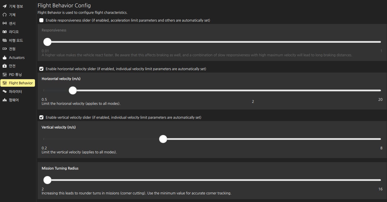Click the Horizontal velocity slider handle
Screen dimensions: 387x202
click(73, 90)
